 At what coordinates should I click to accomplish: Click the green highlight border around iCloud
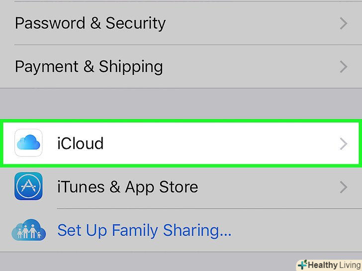(181, 122)
